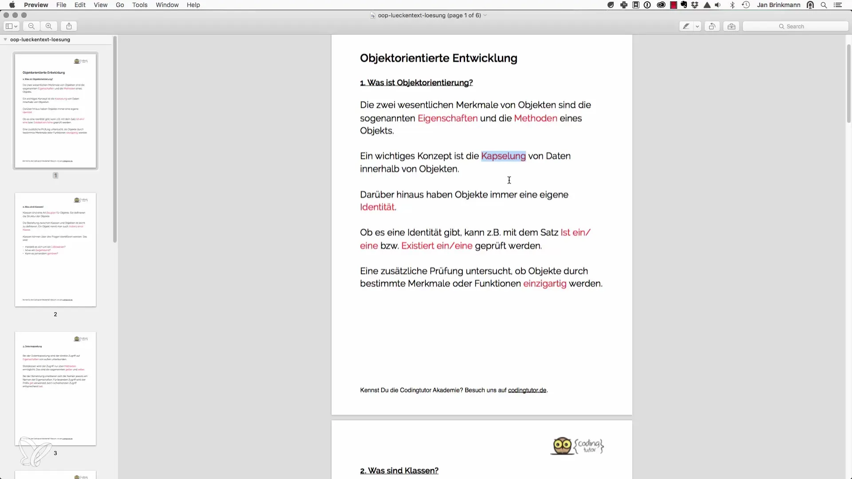This screenshot has height=479, width=852.
Task: Click the red word Eigenschaften
Action: [447, 118]
